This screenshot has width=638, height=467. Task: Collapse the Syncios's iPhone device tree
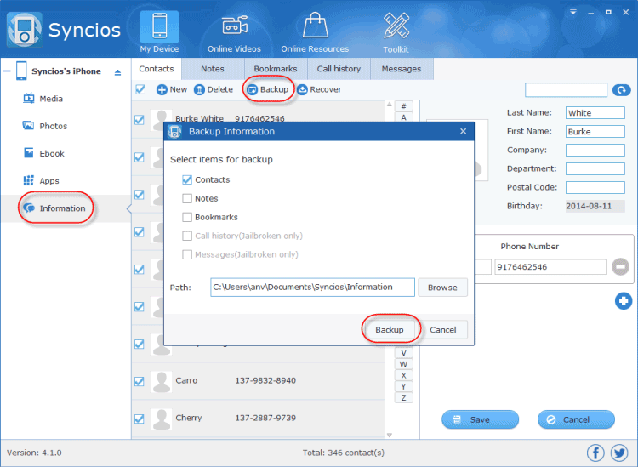point(7,71)
